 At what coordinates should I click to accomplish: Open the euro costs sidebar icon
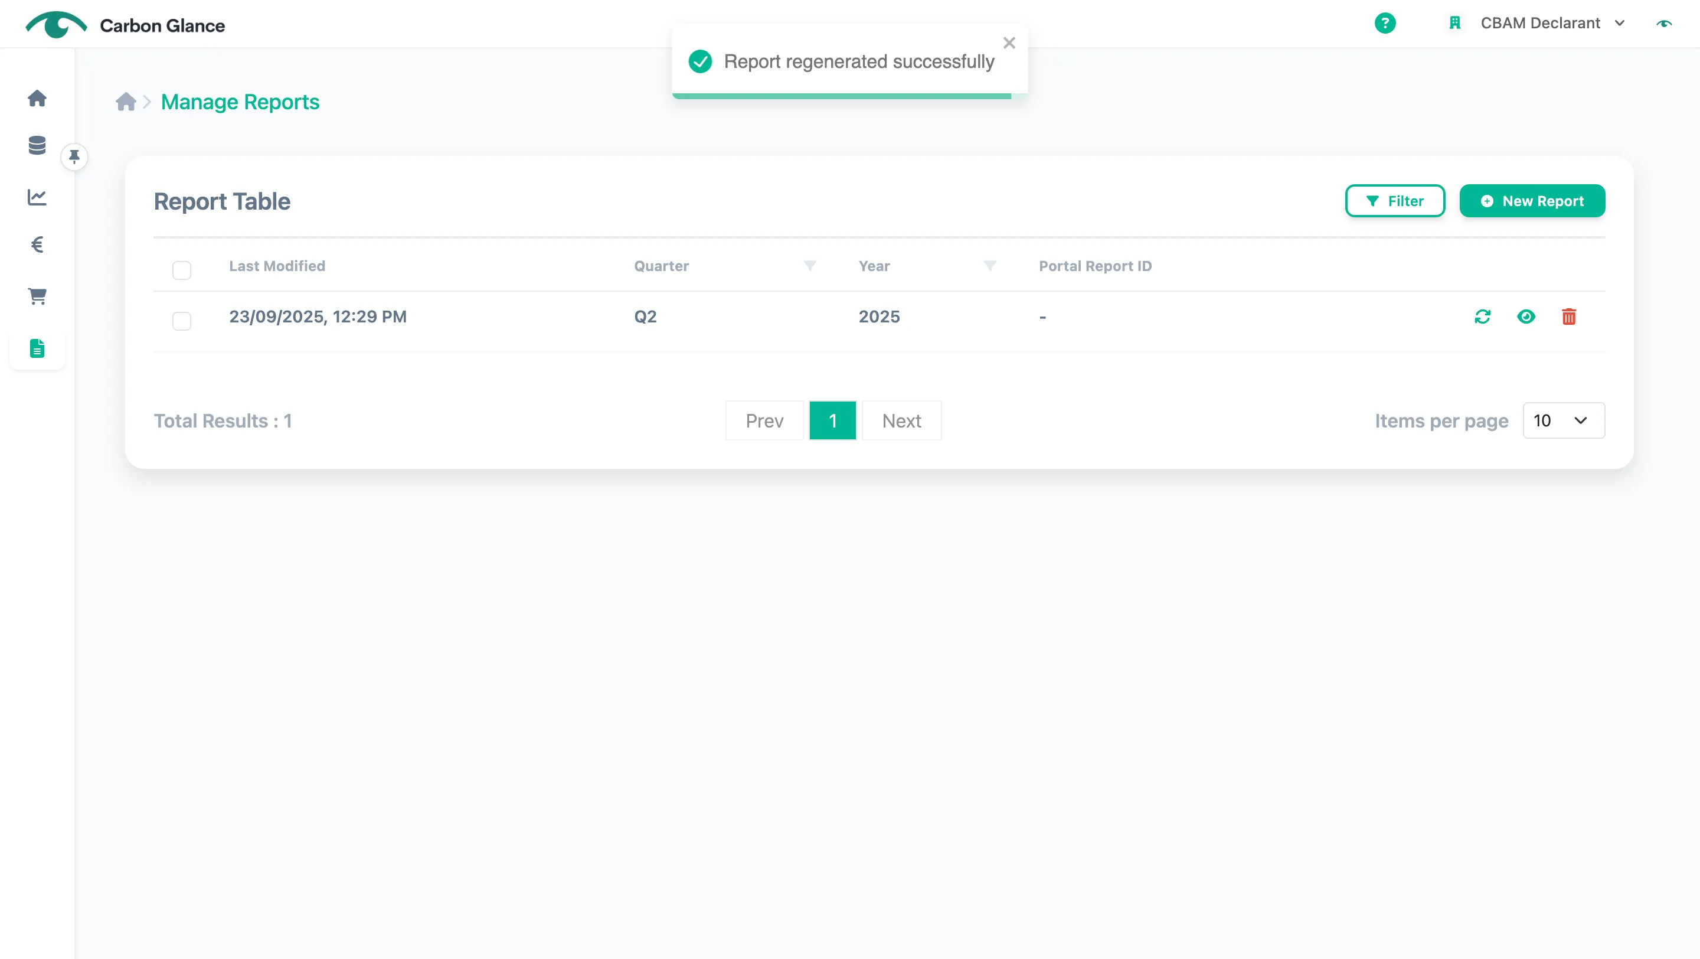tap(37, 245)
